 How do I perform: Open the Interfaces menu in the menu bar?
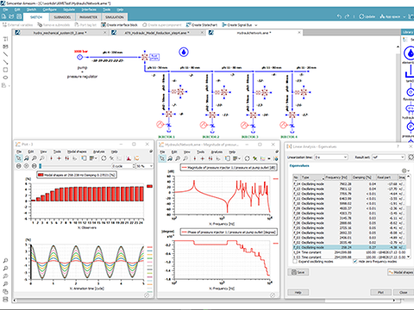click(89, 9)
